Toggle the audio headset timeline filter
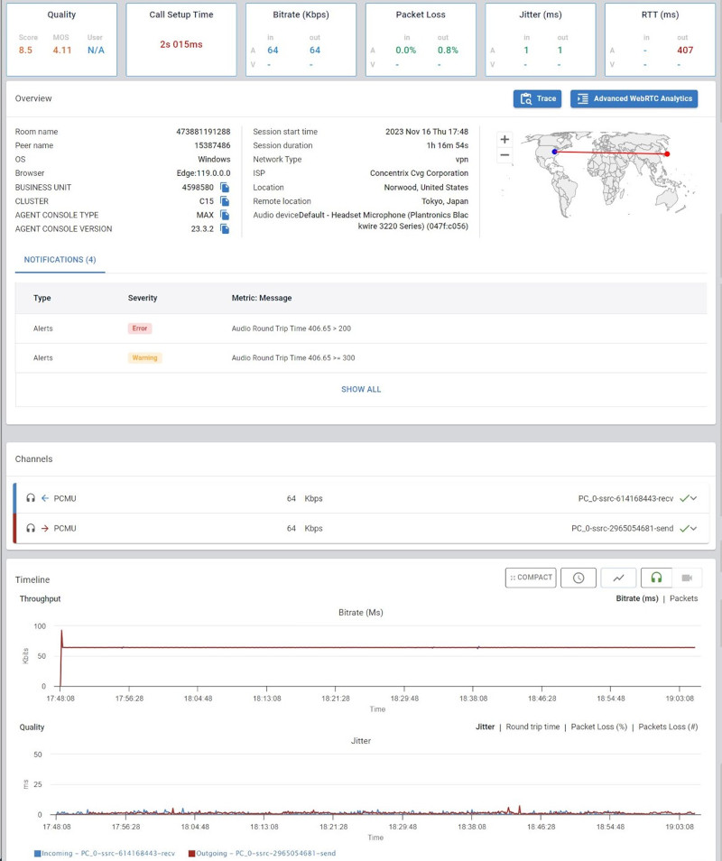Viewport: 722px width, 861px height. click(x=656, y=578)
